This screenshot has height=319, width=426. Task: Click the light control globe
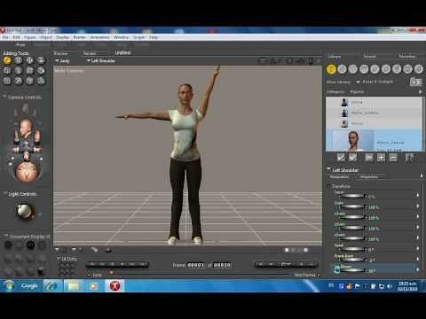25,211
